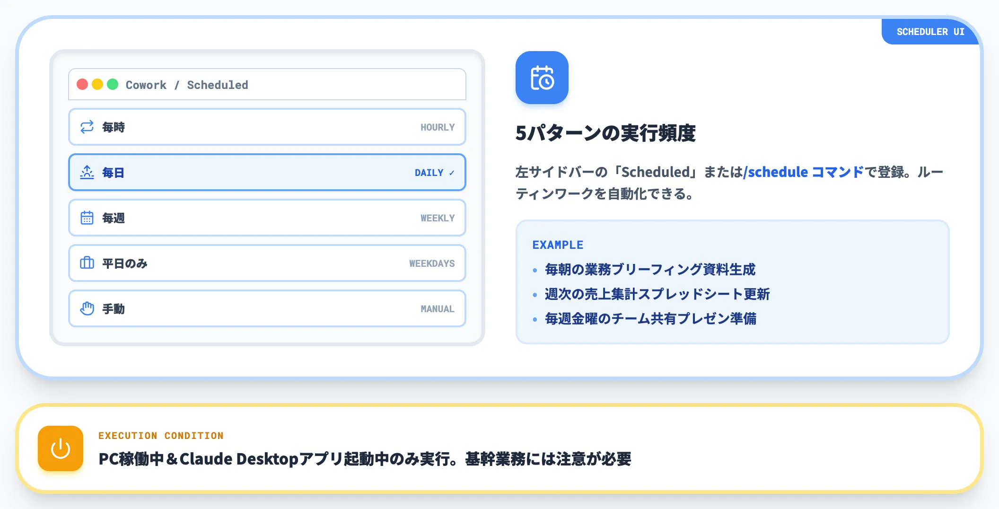Click 毎朝の業務ブリーフィング資料生成 example
The height and width of the screenshot is (509, 999).
(x=650, y=269)
